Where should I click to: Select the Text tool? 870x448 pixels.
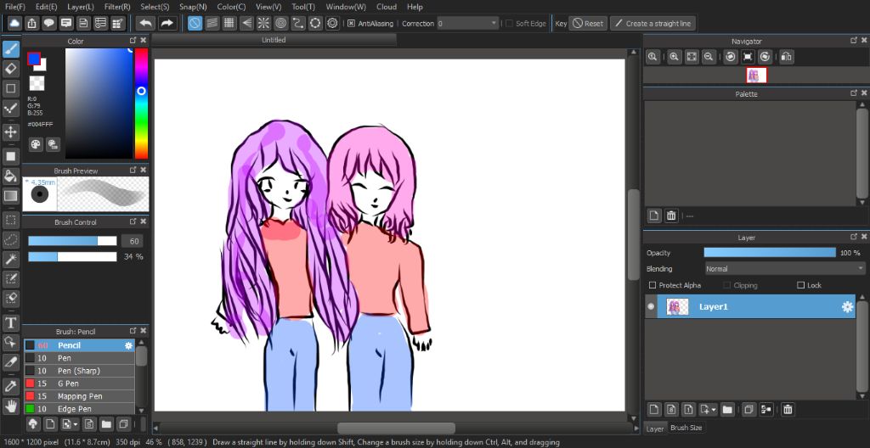tap(10, 322)
